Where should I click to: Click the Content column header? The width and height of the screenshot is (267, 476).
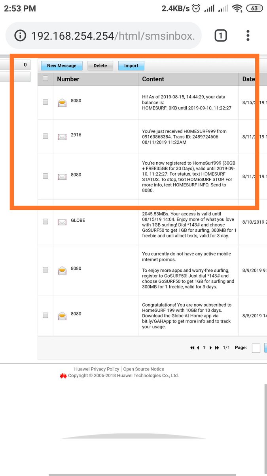(153, 79)
